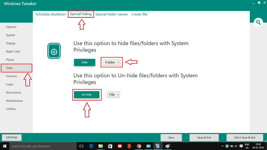Open the Windows Start menu
This screenshot has width=267, height=150.
5,146
